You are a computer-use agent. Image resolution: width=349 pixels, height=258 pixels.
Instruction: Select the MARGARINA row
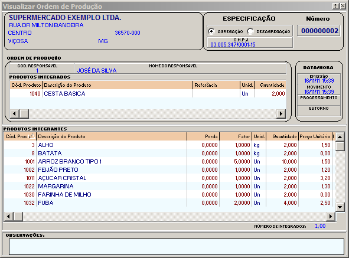[x=169, y=187]
